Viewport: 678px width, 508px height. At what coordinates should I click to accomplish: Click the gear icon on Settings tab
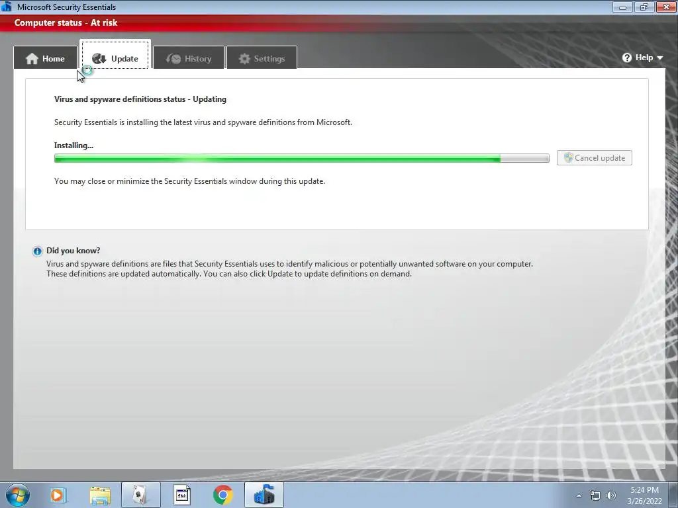[244, 58]
